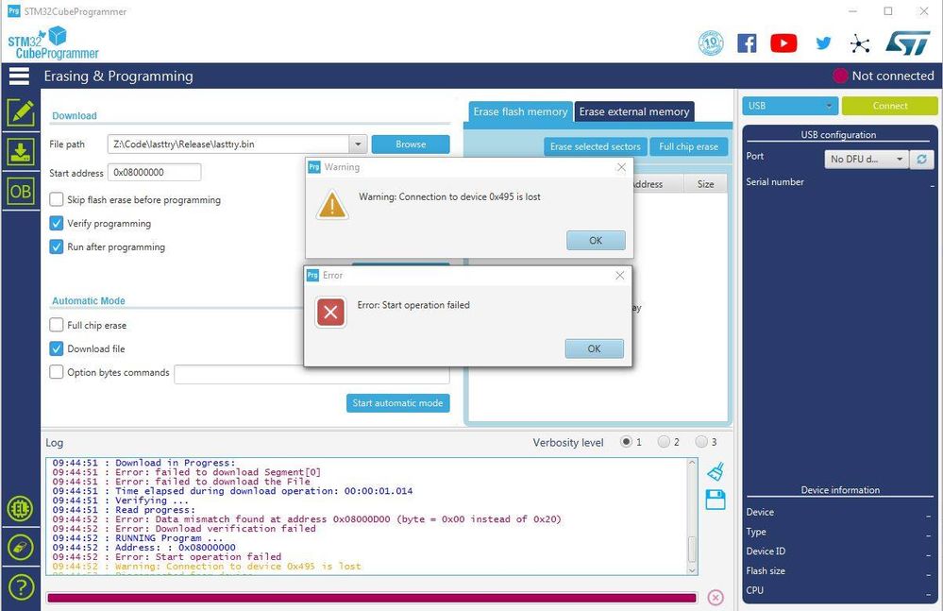
Task: Close the Error dialog with X
Action: pyautogui.click(x=620, y=276)
